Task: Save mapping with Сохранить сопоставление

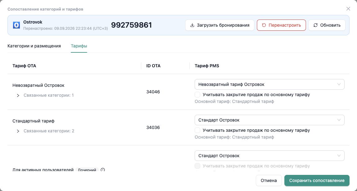Action: pyautogui.click(x=317, y=180)
